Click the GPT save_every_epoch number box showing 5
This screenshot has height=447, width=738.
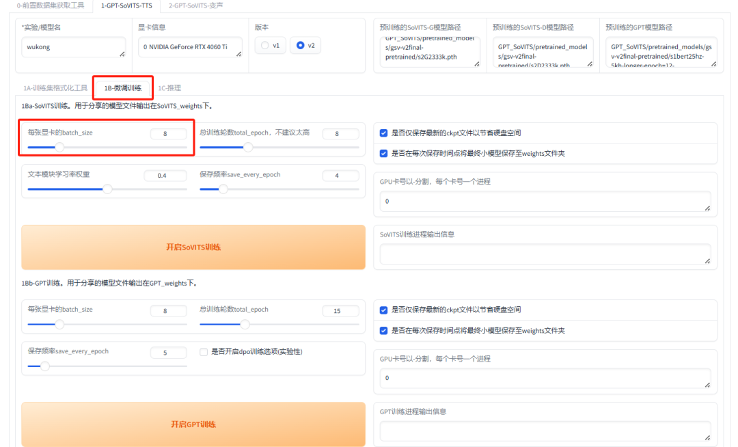[169, 353]
